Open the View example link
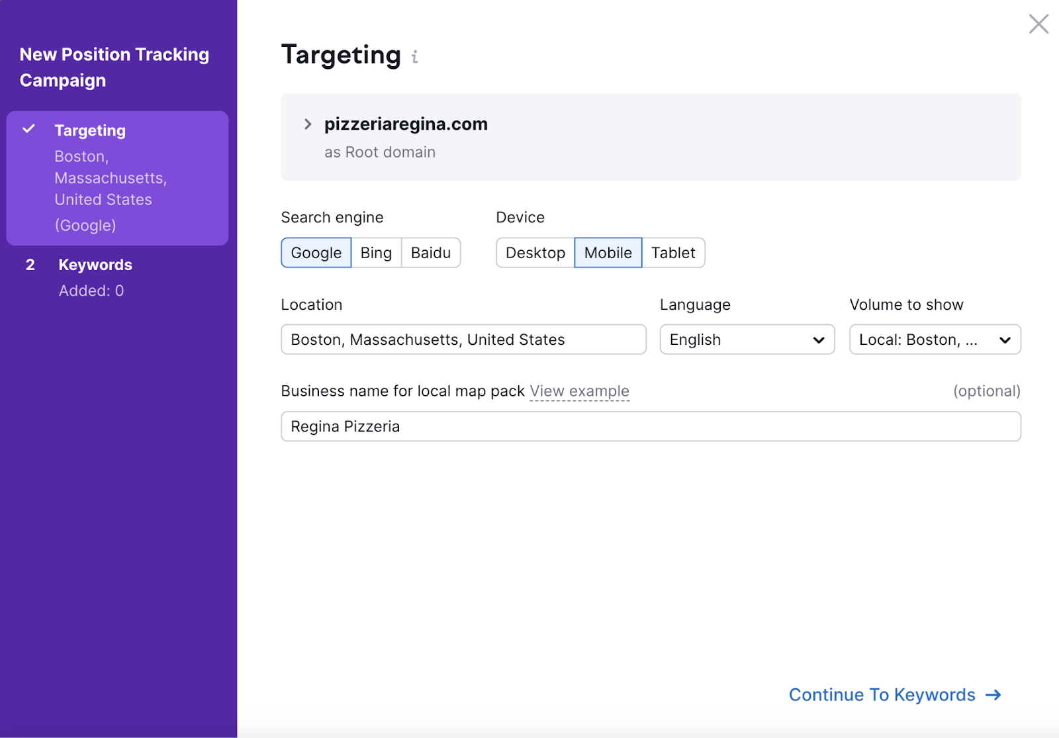 [x=579, y=391]
